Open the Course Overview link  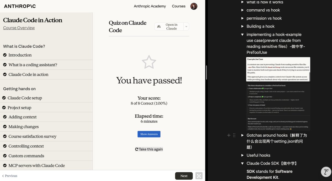19,28
